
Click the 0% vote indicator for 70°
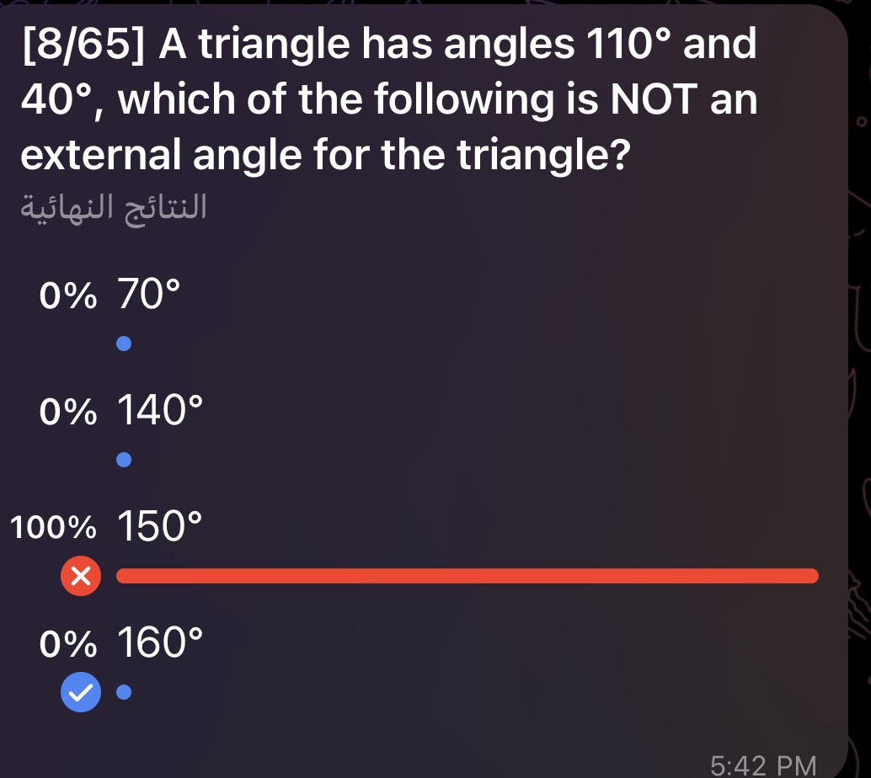coord(67,295)
